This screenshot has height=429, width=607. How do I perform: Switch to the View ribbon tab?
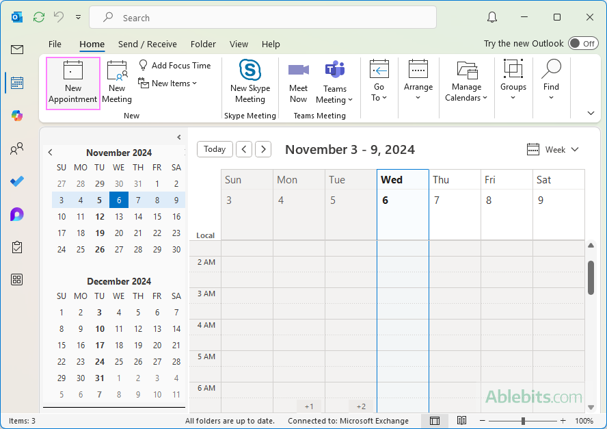pos(239,44)
